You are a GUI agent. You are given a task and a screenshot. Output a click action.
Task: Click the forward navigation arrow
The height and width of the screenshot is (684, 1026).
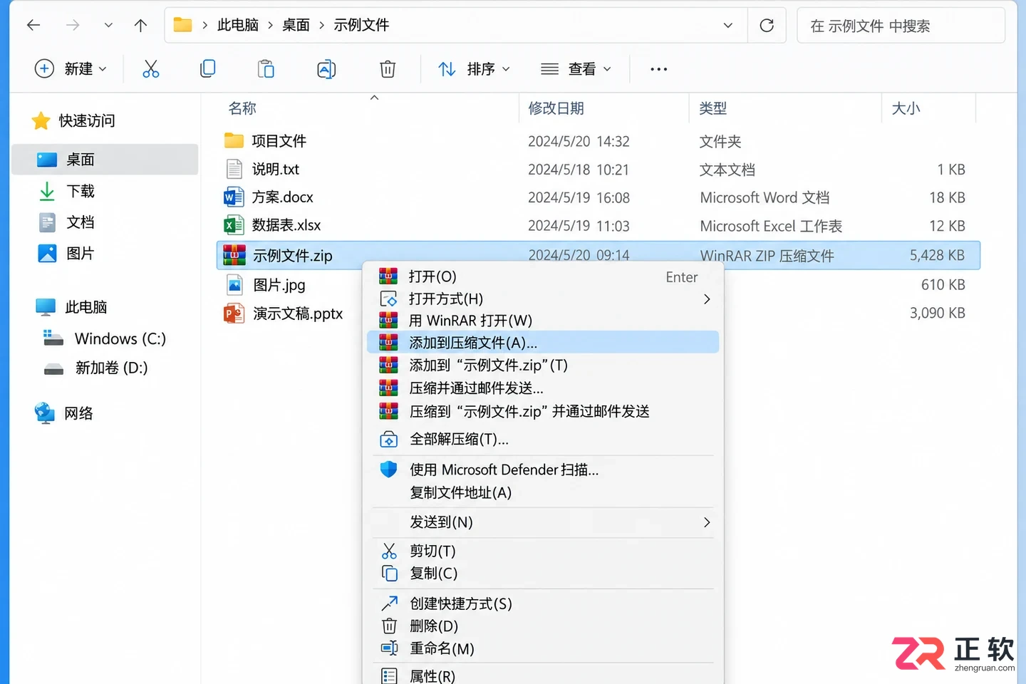click(x=73, y=26)
